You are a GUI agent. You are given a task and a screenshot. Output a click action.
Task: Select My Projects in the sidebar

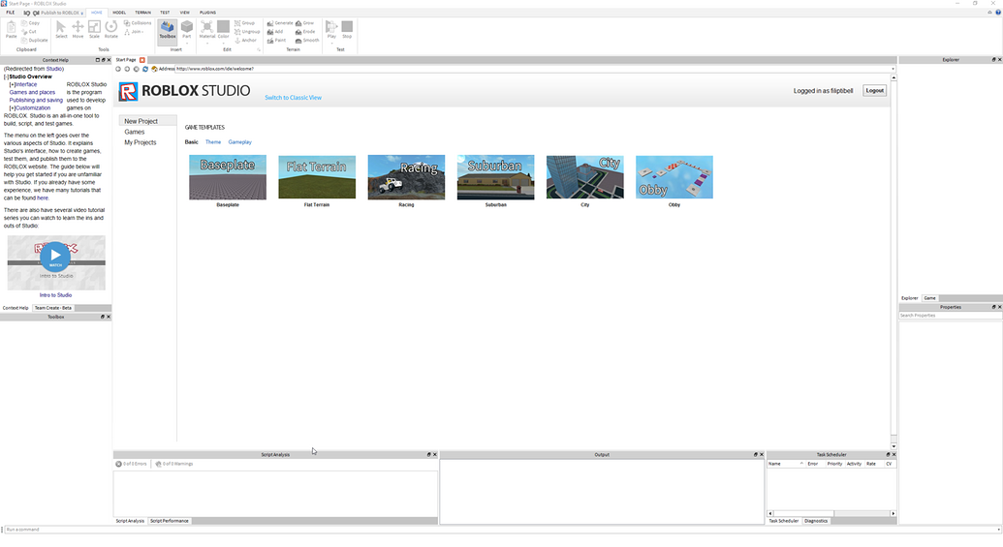coord(141,142)
